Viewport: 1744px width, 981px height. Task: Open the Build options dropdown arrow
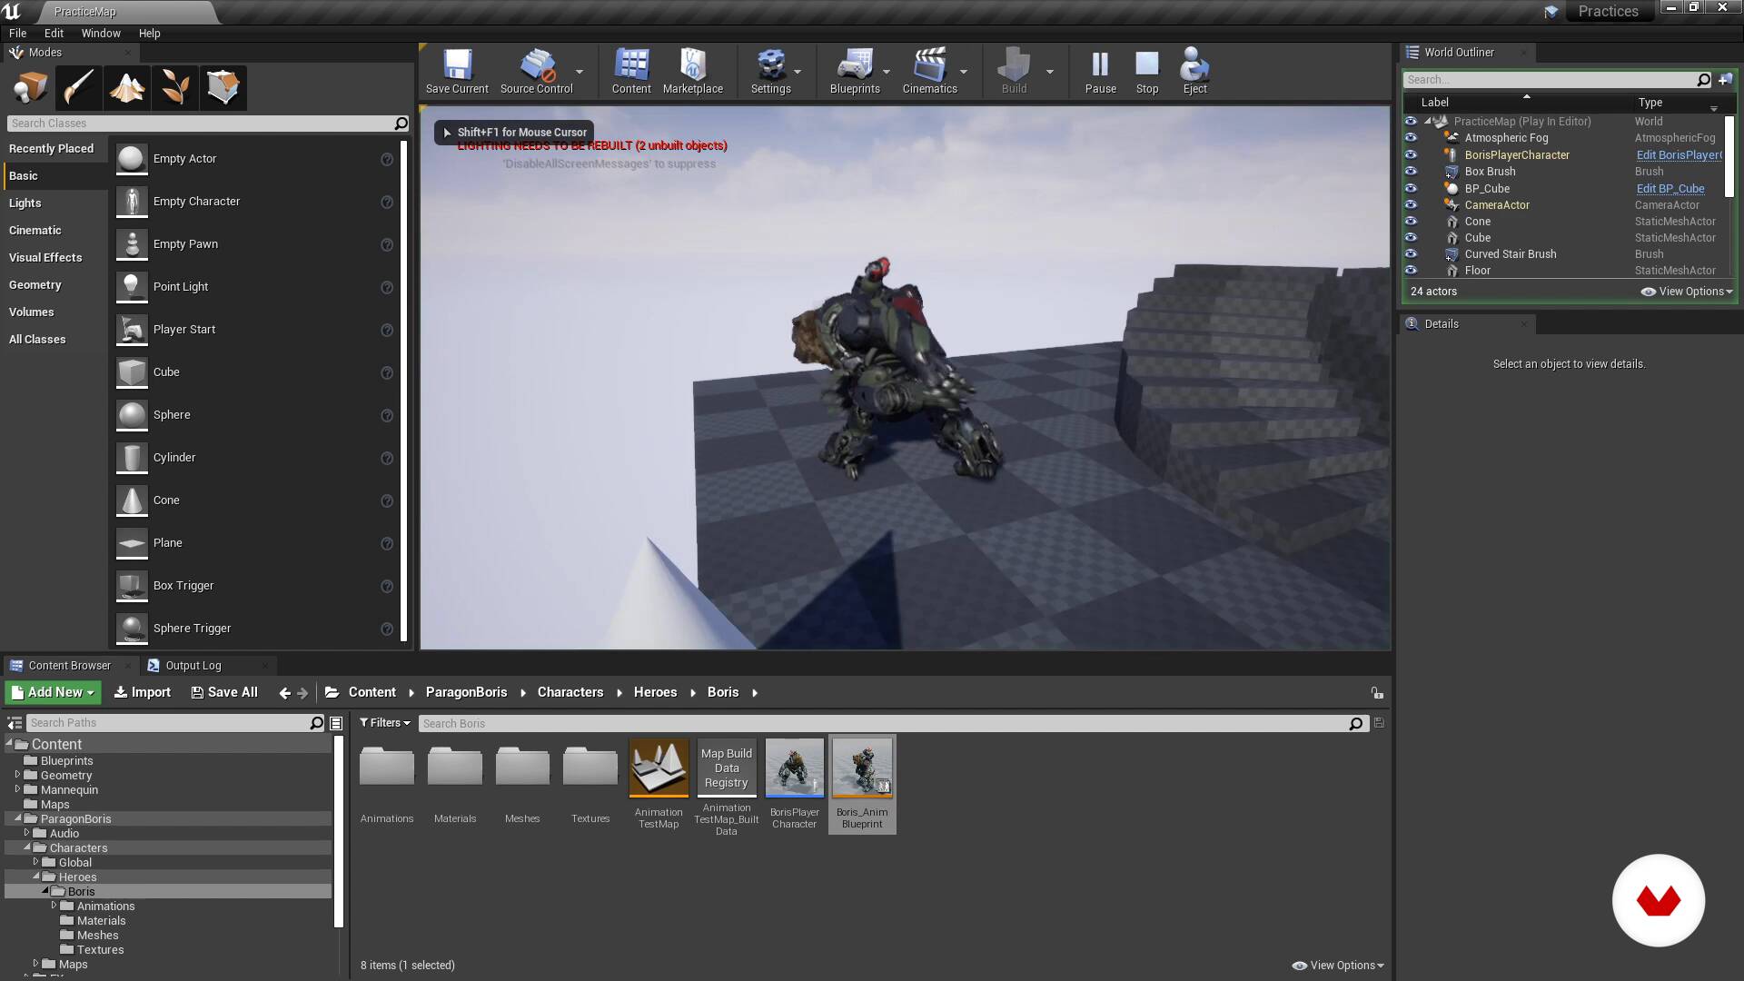[1049, 71]
